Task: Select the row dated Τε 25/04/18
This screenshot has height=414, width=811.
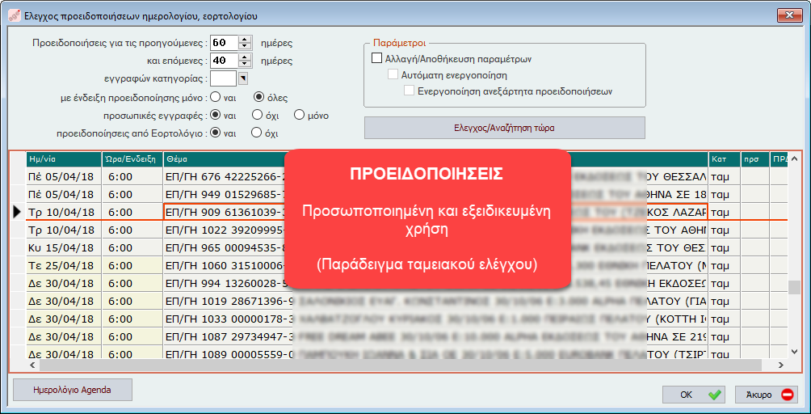Action: (x=407, y=265)
